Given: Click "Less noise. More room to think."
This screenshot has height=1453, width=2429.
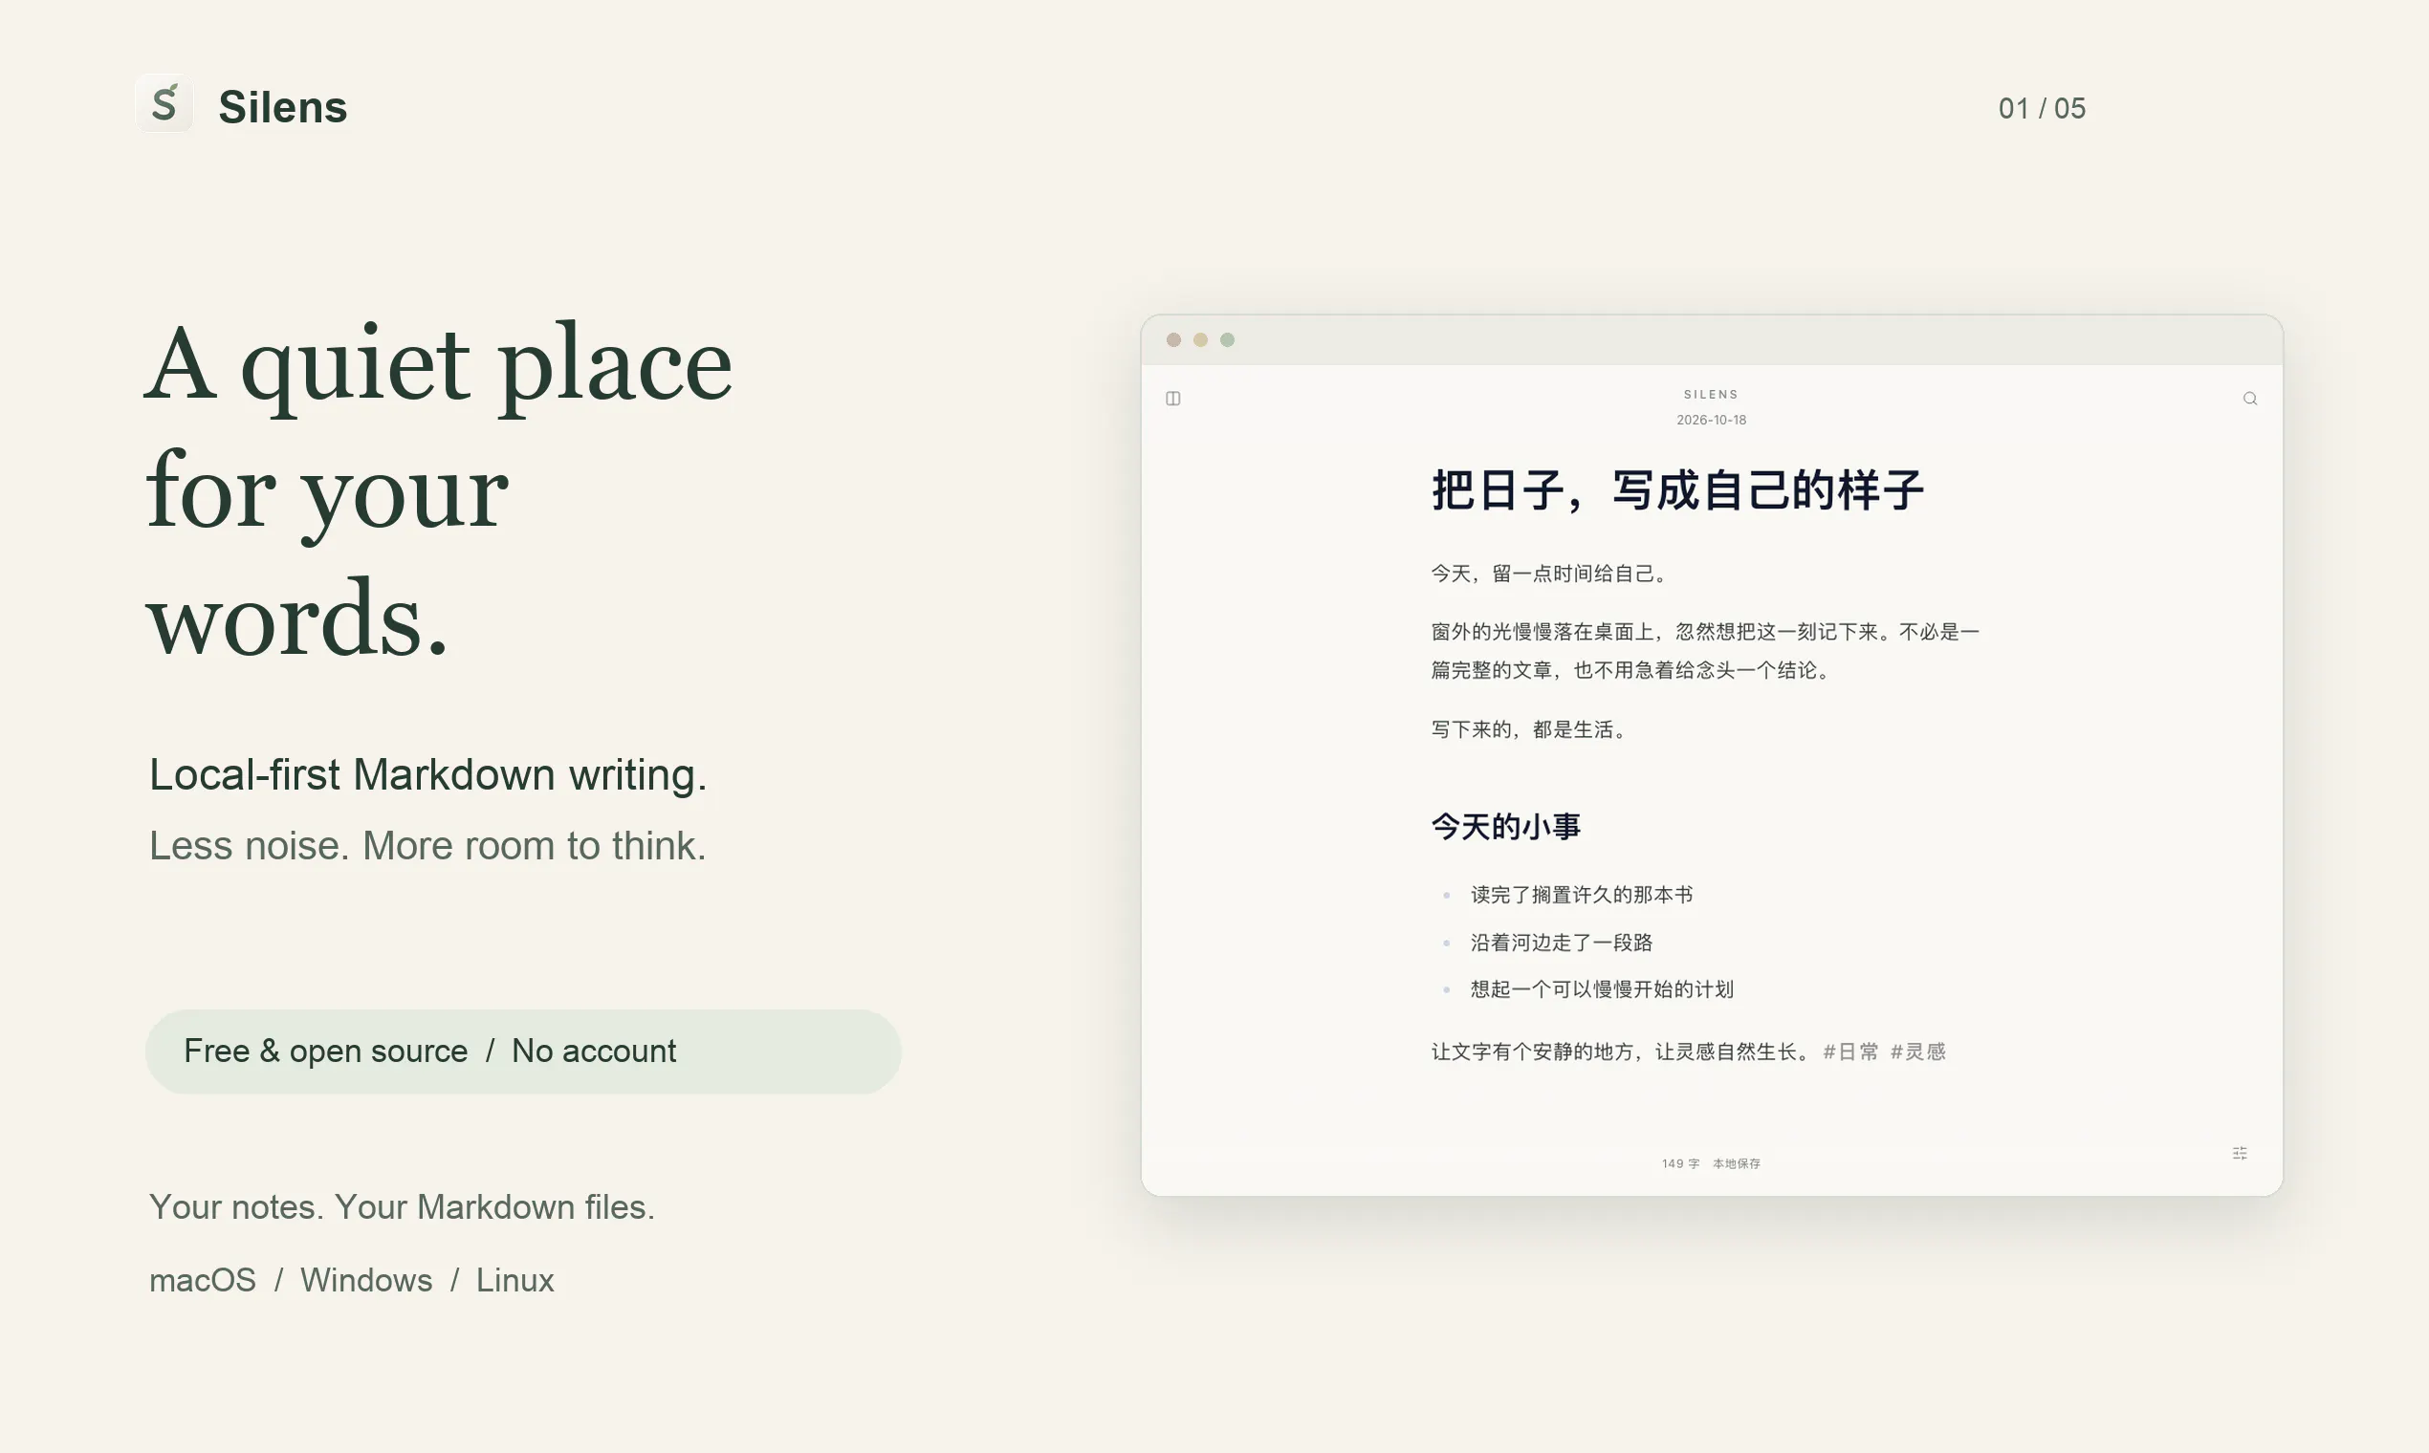Looking at the screenshot, I should pos(427,846).
